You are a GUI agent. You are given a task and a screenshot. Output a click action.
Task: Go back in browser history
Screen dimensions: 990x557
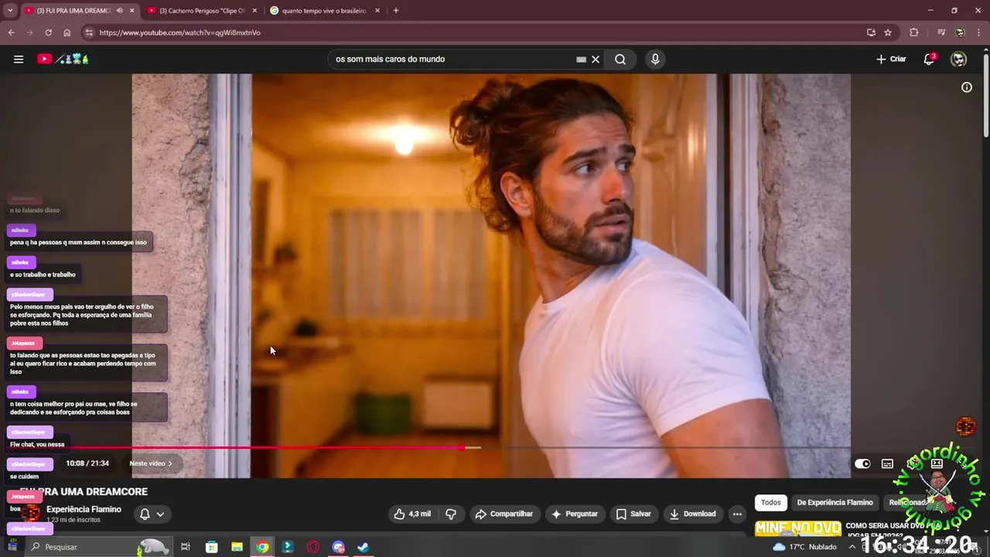[11, 32]
